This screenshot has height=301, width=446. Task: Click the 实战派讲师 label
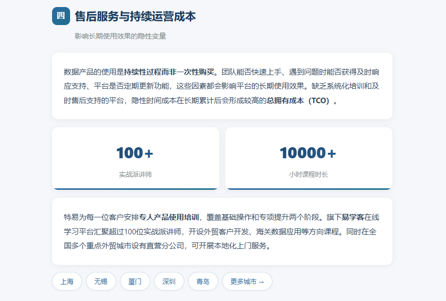point(135,174)
